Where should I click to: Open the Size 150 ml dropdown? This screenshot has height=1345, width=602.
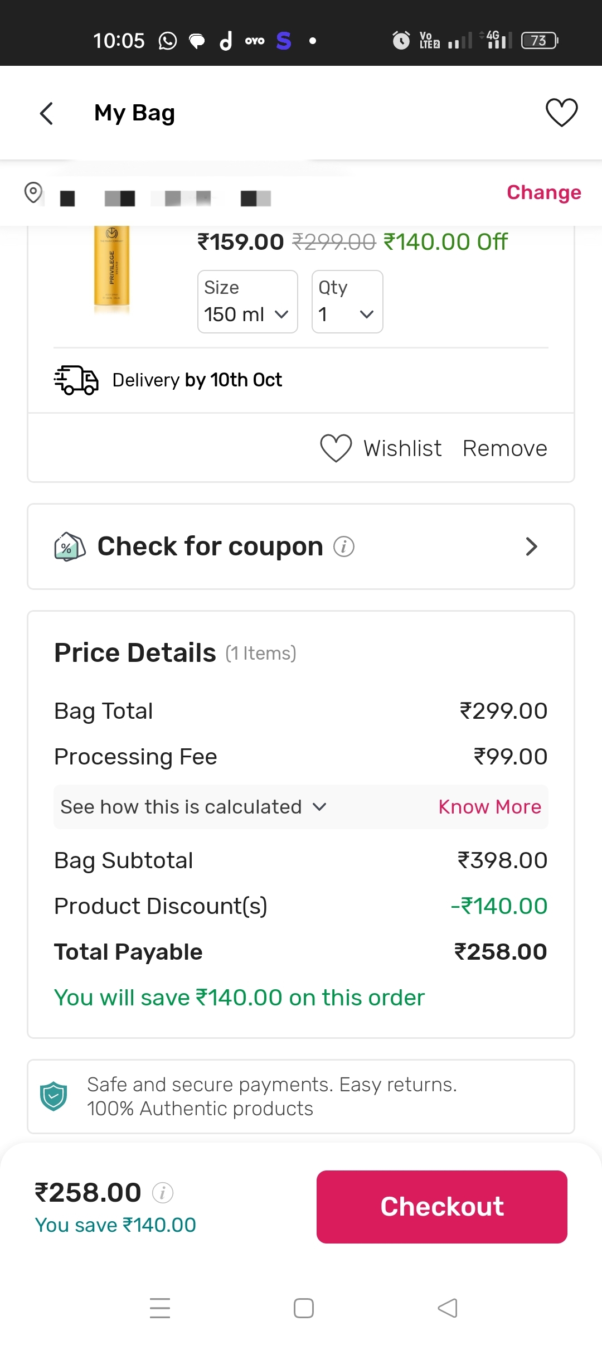[247, 302]
